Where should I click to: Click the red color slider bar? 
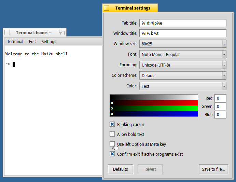[154, 103]
